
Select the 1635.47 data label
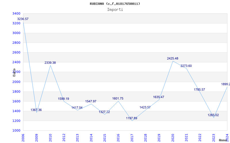tap(159, 97)
